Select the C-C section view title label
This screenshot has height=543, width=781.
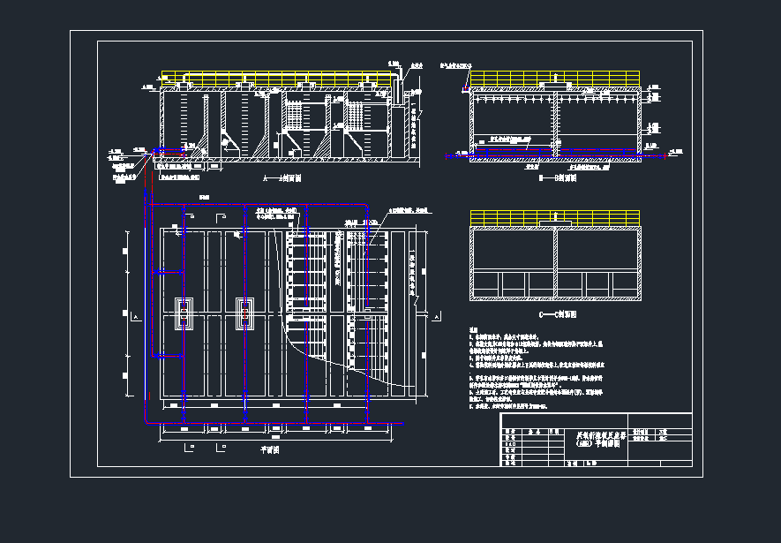pos(557,313)
